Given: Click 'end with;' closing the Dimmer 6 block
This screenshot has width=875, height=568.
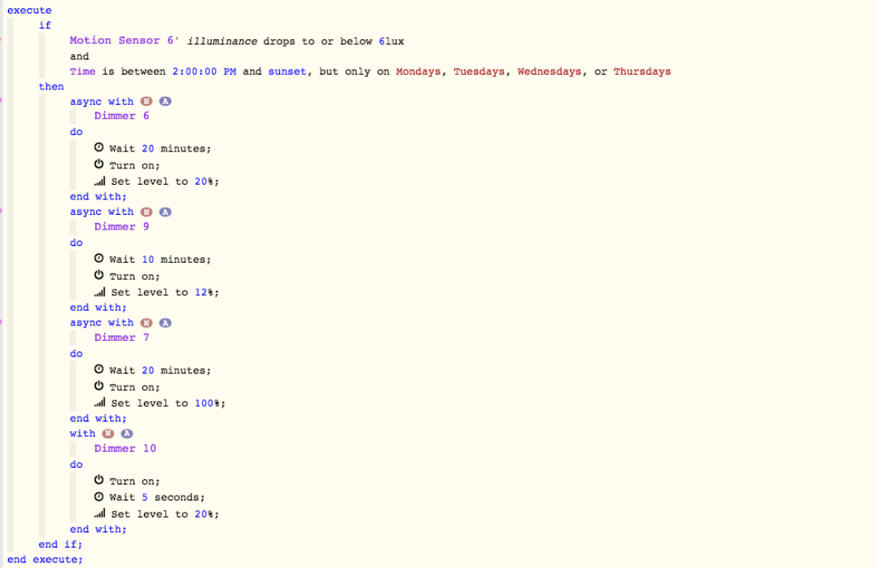Looking at the screenshot, I should (98, 196).
